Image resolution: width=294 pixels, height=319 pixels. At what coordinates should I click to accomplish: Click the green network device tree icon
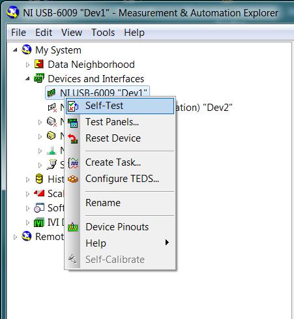click(51, 150)
